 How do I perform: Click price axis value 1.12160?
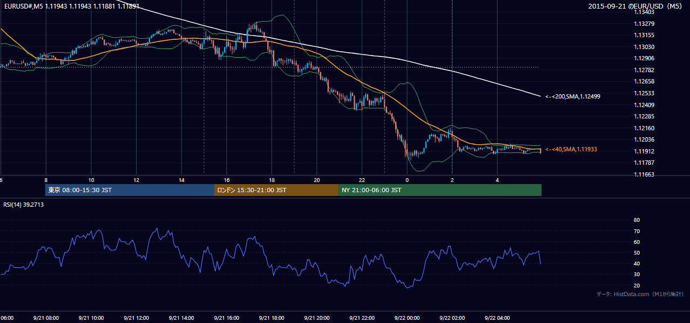click(645, 128)
